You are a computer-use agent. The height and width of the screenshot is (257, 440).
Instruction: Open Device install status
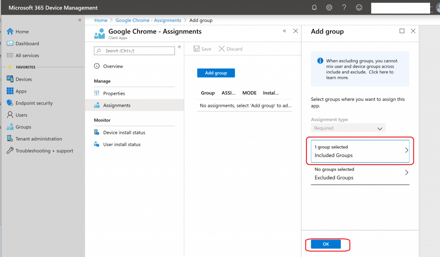pyautogui.click(x=124, y=133)
